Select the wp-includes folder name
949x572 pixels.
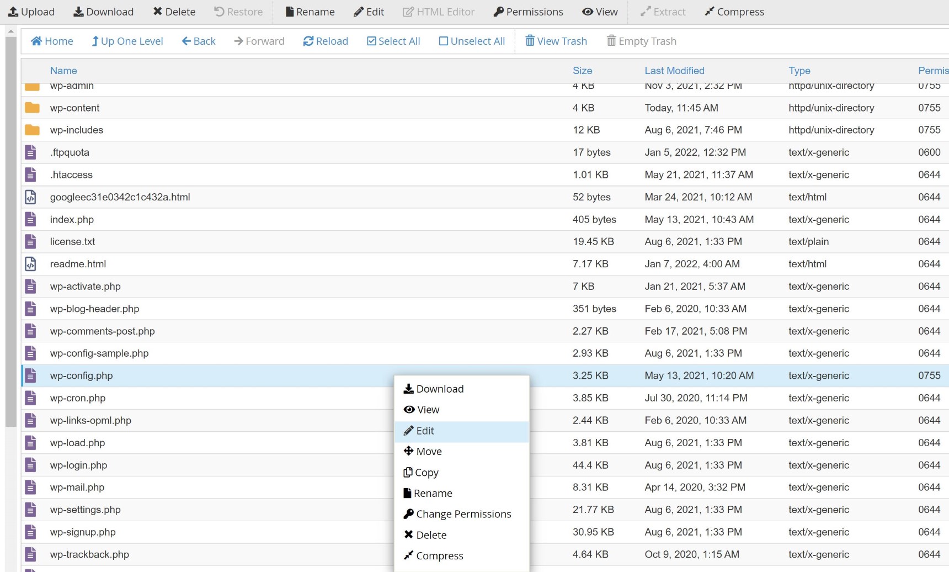tap(77, 130)
